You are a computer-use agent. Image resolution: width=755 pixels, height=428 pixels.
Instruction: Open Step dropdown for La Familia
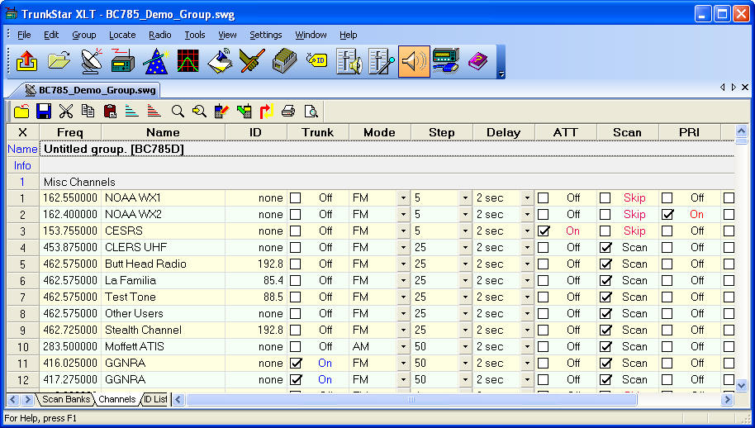[465, 280]
